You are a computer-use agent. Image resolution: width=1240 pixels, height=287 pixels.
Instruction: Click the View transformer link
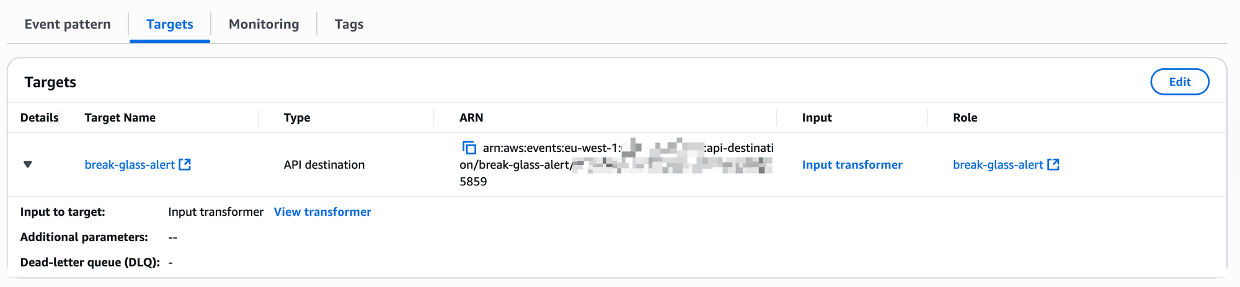pos(322,212)
